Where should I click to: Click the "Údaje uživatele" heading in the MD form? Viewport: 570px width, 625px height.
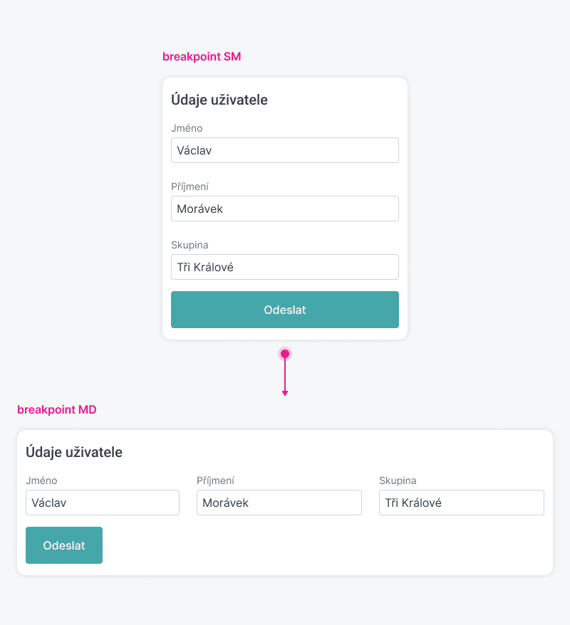click(74, 452)
